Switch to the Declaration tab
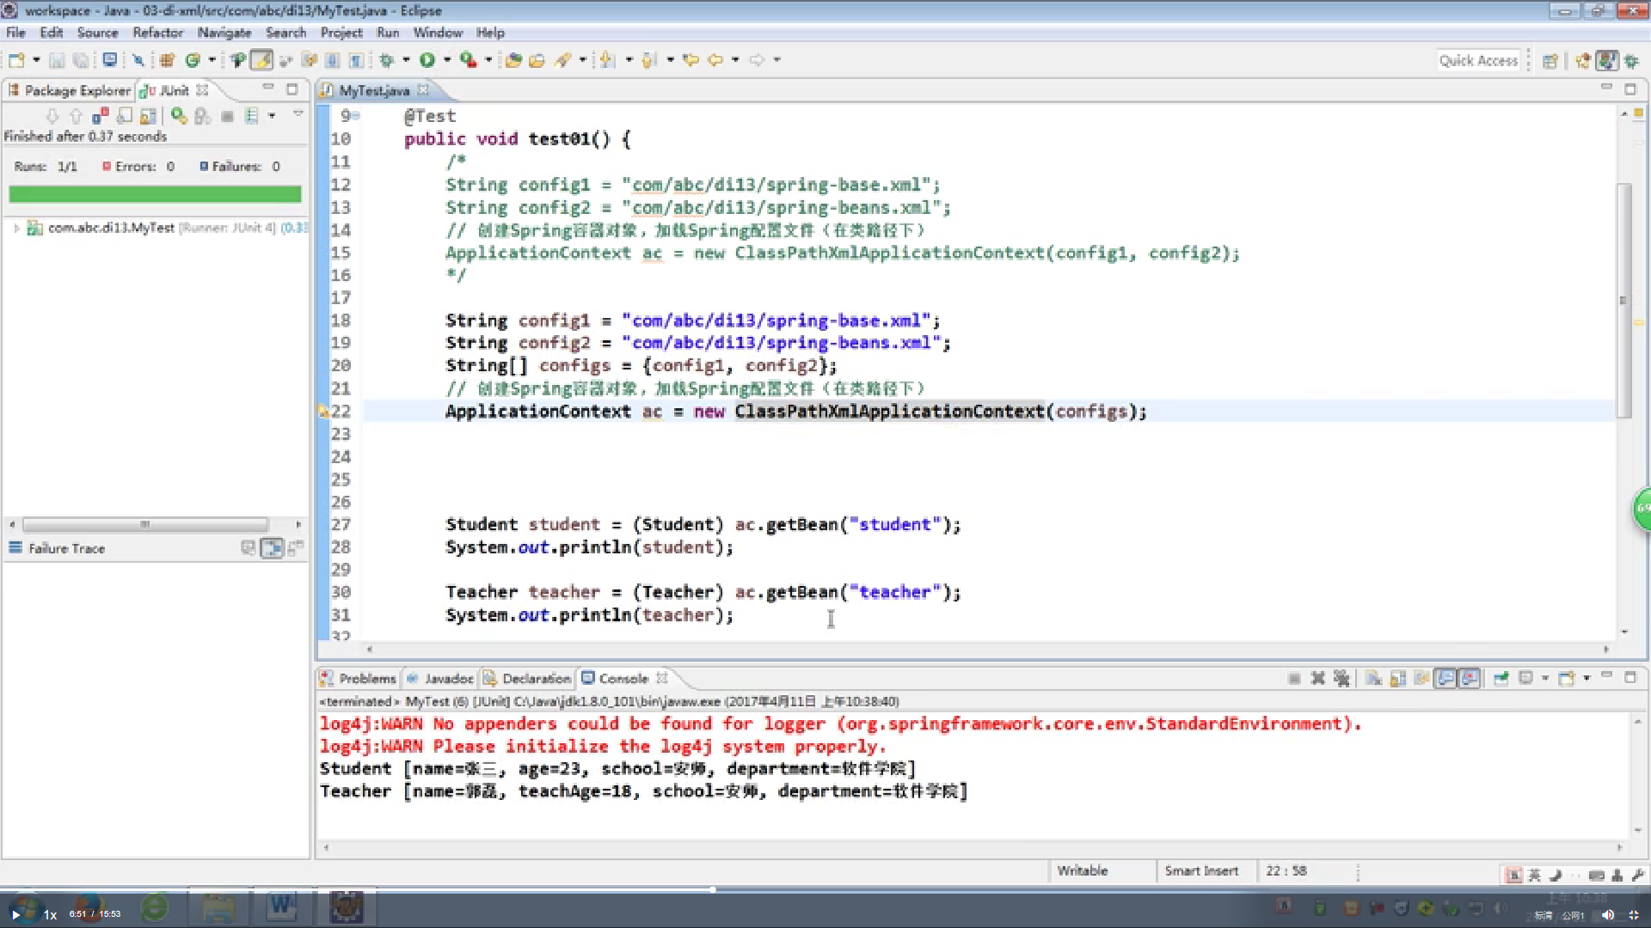The image size is (1651, 928). [526, 679]
